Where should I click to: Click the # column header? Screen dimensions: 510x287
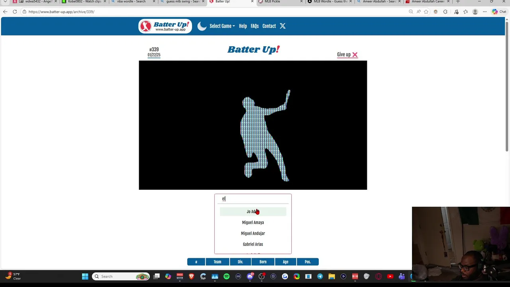point(196,262)
